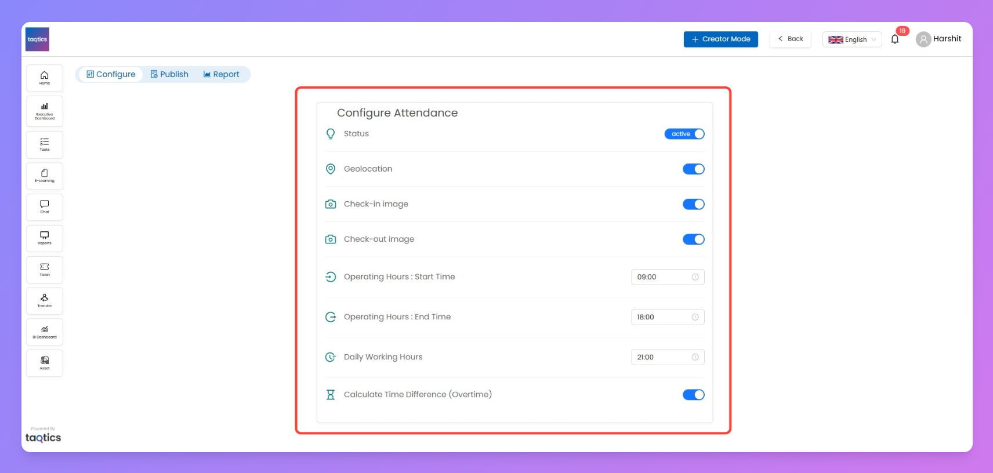993x473 pixels.
Task: Click the "Check-in image" label
Action: pos(376,204)
